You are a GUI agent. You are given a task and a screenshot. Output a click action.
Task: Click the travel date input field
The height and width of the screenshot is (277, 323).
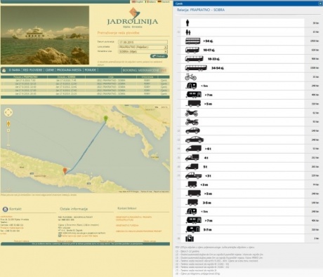[143, 42]
